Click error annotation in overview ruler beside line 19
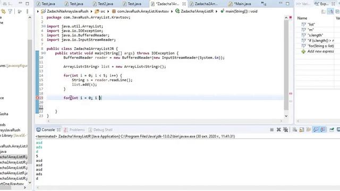The height and width of the screenshot is (191, 340). pyautogui.click(x=291, y=93)
